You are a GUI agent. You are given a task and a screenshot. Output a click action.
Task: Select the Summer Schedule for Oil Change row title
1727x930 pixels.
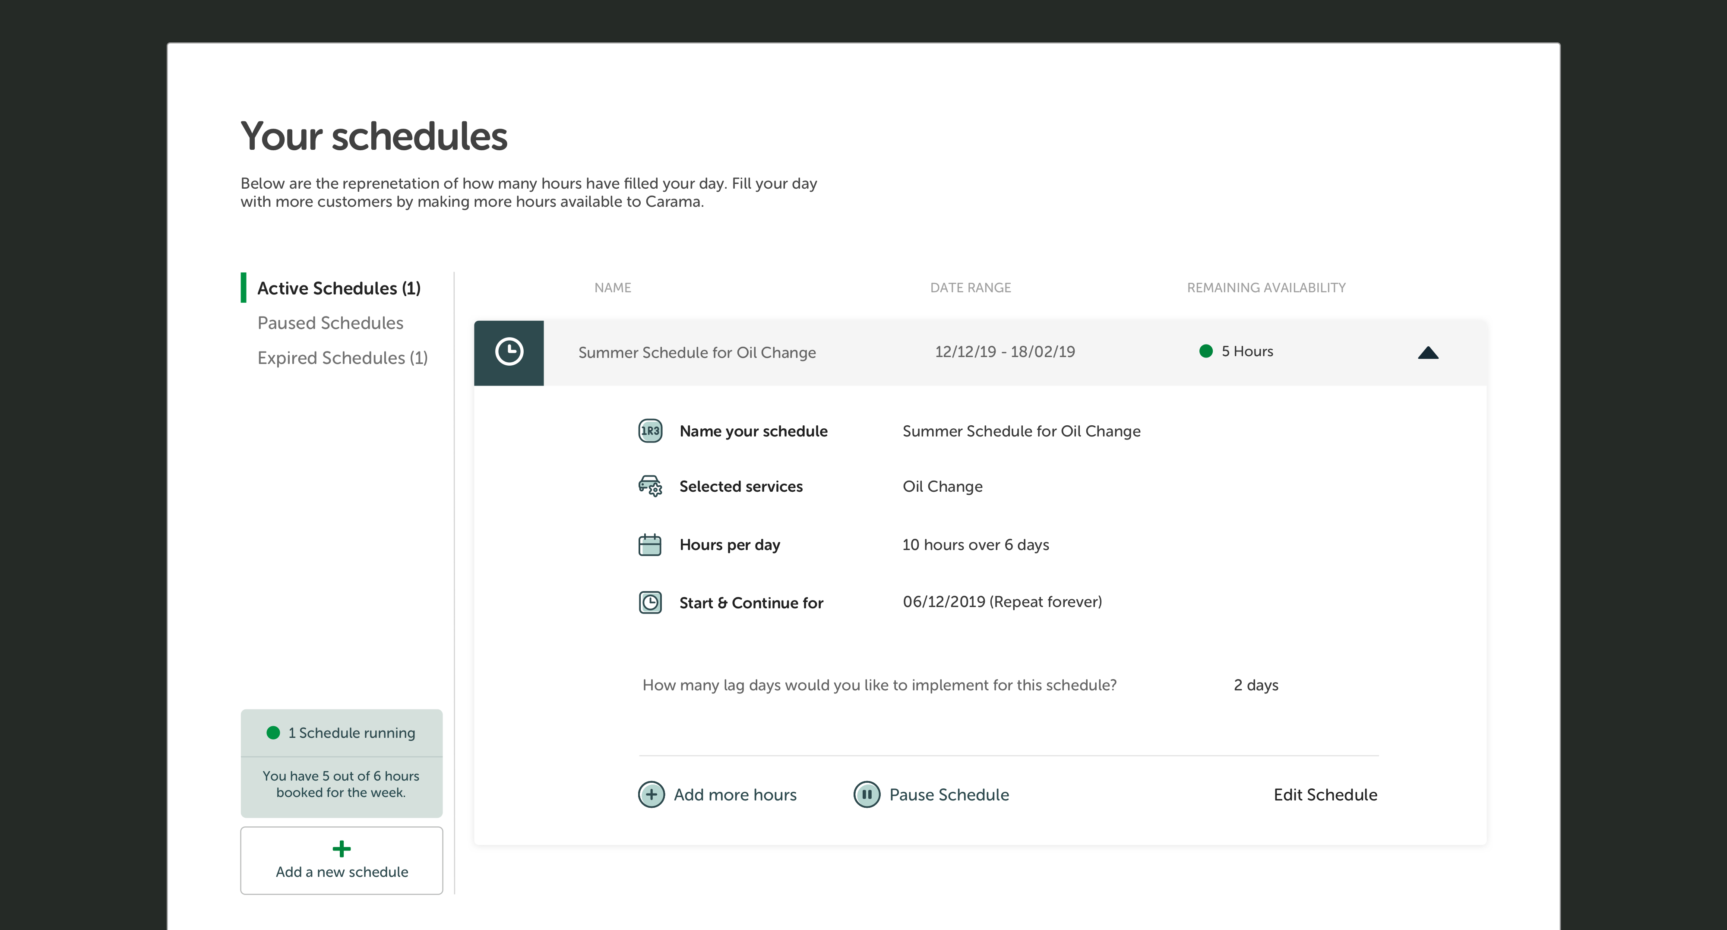tap(696, 353)
